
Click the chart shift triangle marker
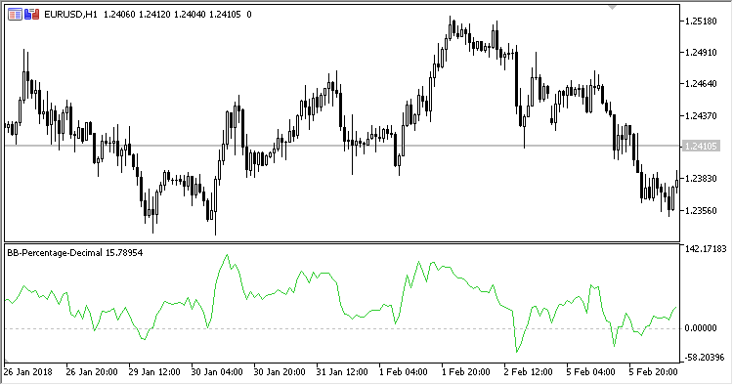pyautogui.click(x=613, y=7)
